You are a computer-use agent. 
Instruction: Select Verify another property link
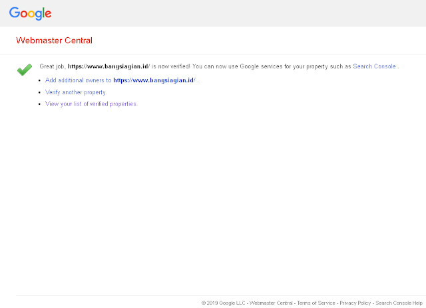[76, 92]
